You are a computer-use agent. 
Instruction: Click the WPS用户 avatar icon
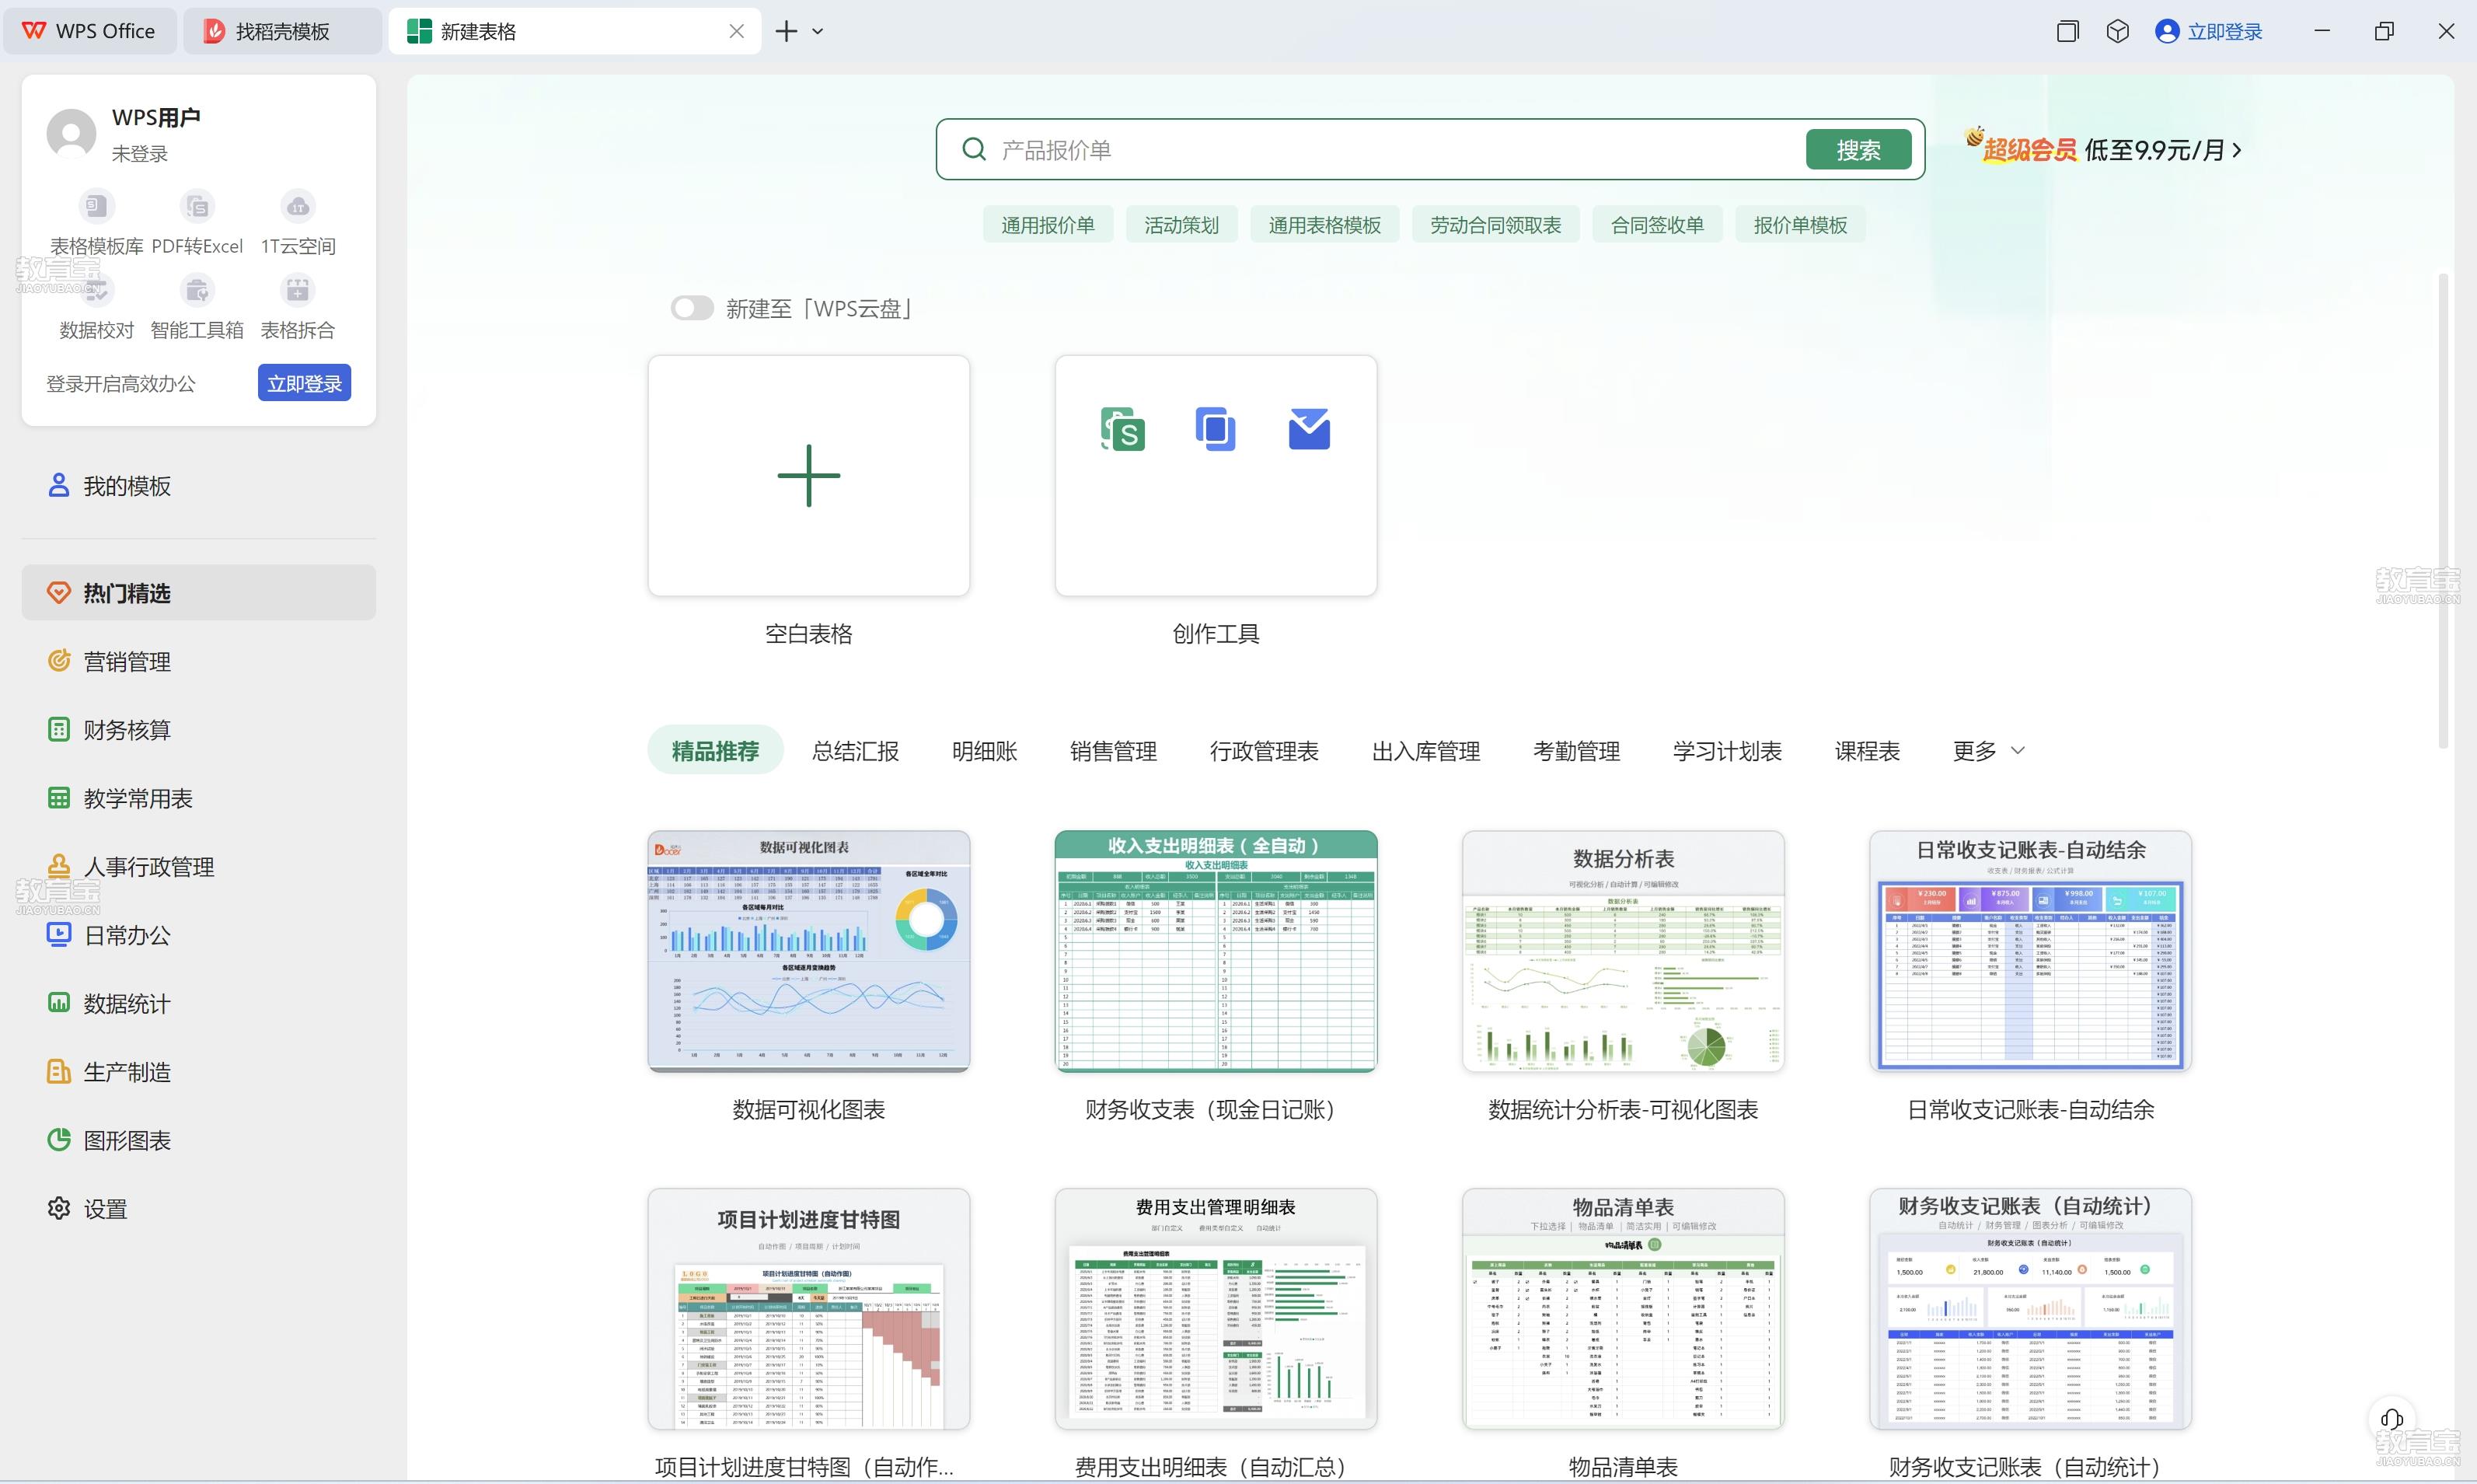coord(71,134)
